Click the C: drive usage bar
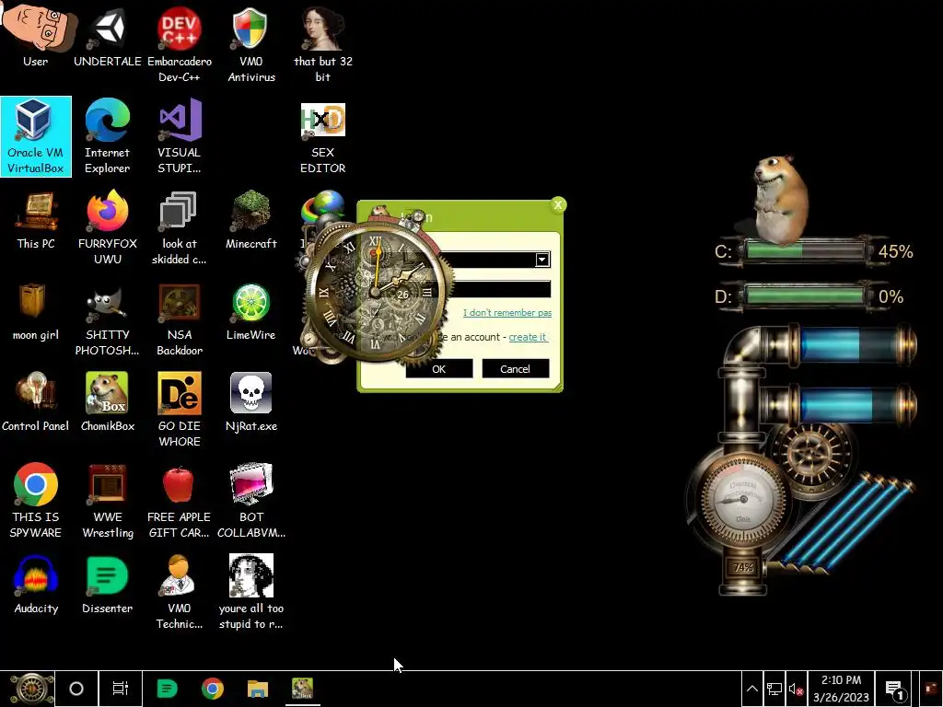The image size is (943, 707). pos(805,251)
